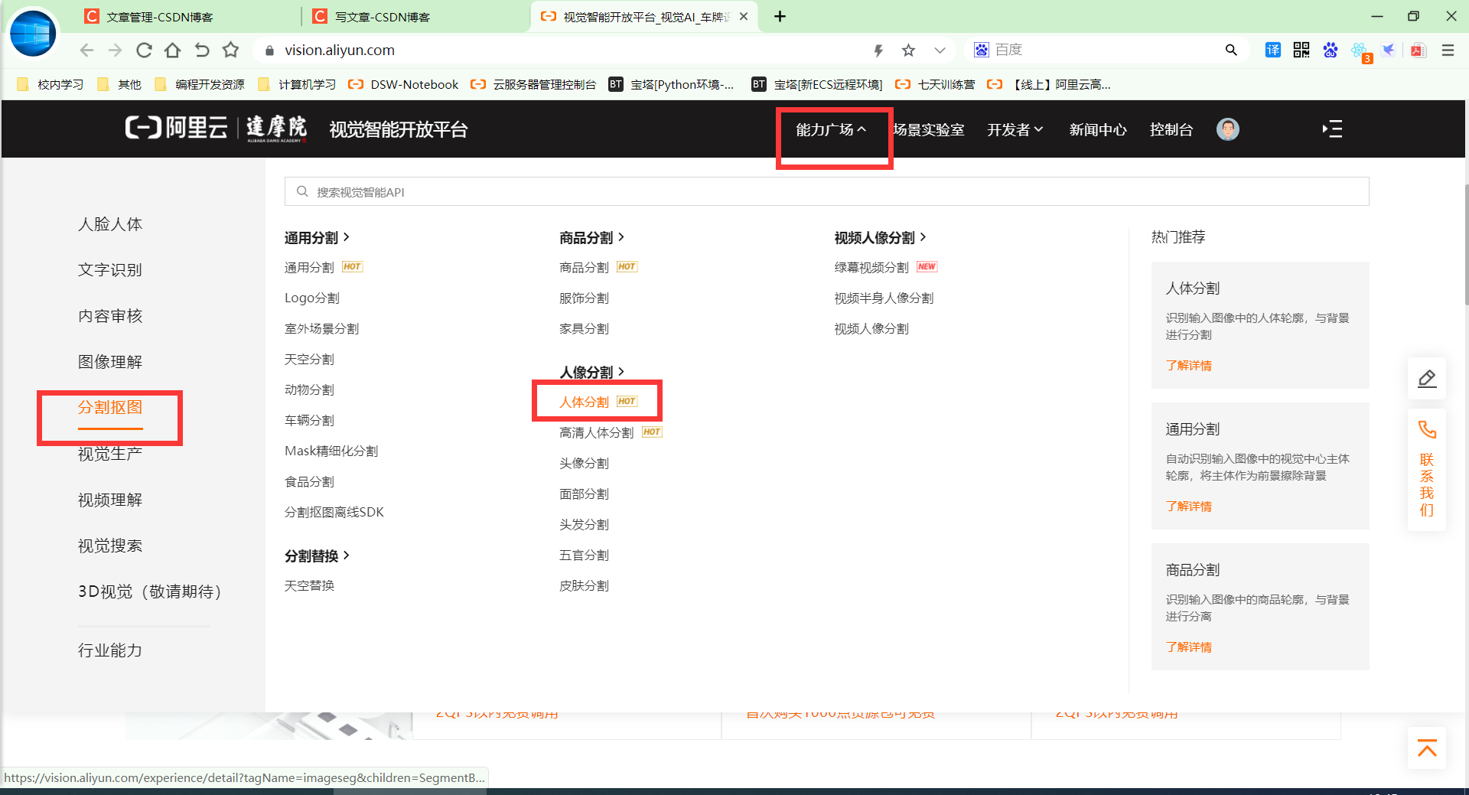
Task: Select 分割抠图 category
Action: click(x=110, y=408)
